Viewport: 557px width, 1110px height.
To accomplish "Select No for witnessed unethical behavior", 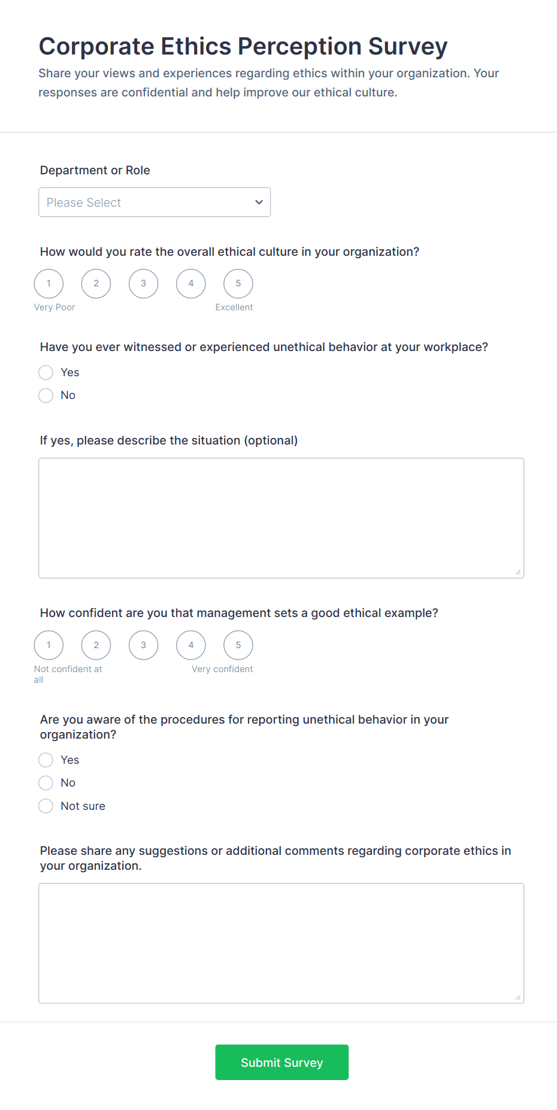I will [x=46, y=395].
